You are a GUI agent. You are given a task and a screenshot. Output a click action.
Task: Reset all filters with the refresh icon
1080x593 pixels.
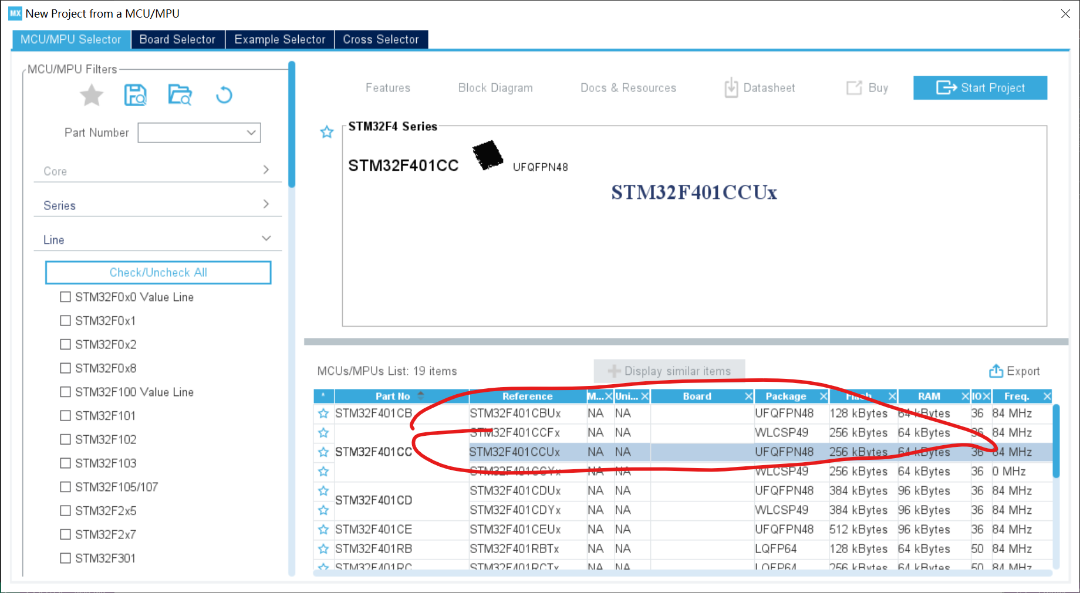tap(224, 95)
